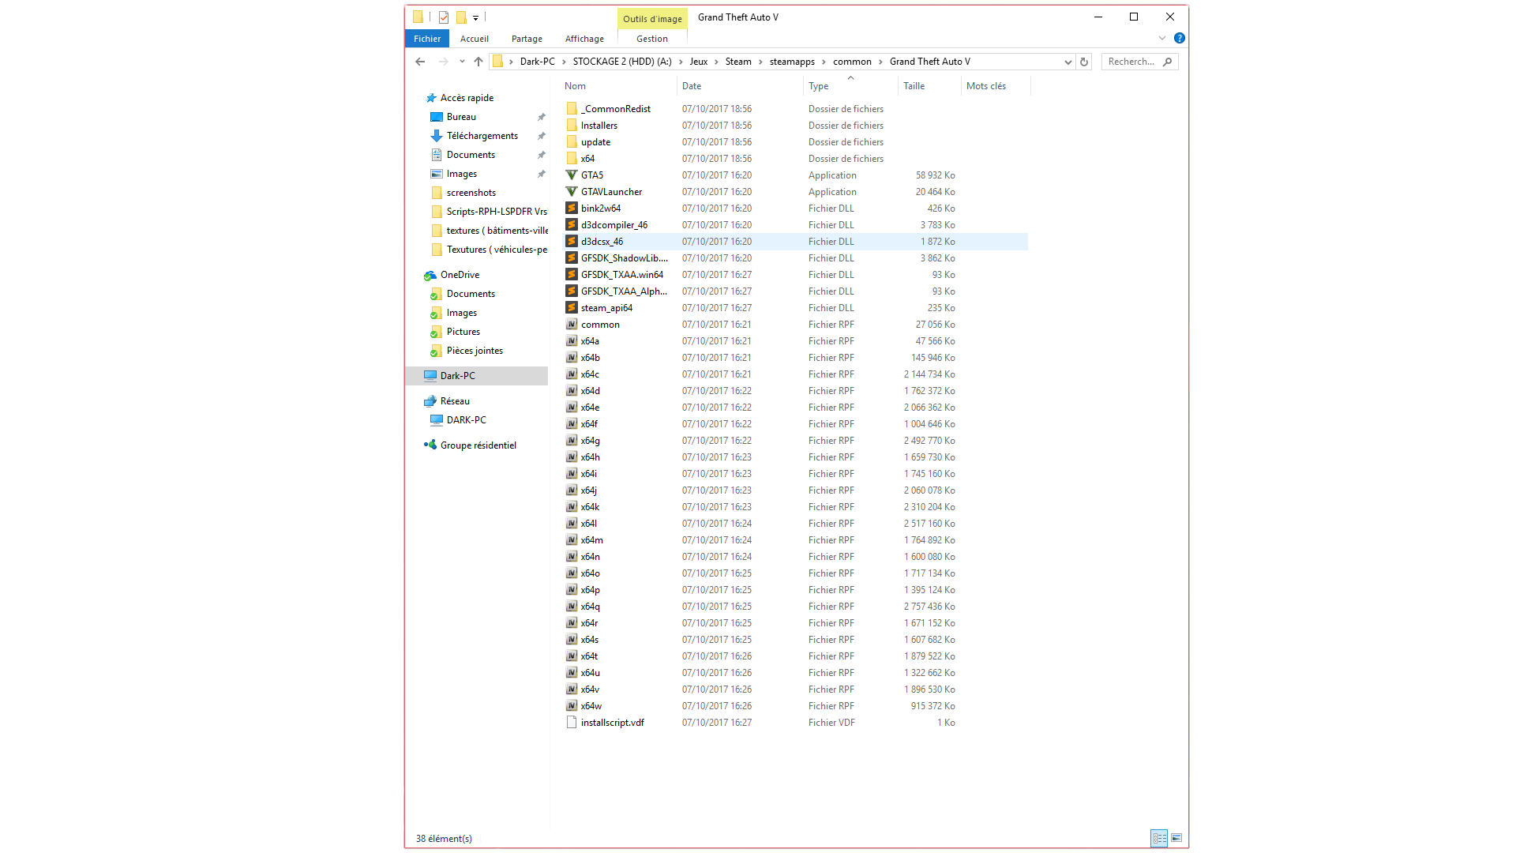Screen dimensions: 1516x853
Task: Click the bink2w64 DLL file icon
Action: click(x=572, y=209)
